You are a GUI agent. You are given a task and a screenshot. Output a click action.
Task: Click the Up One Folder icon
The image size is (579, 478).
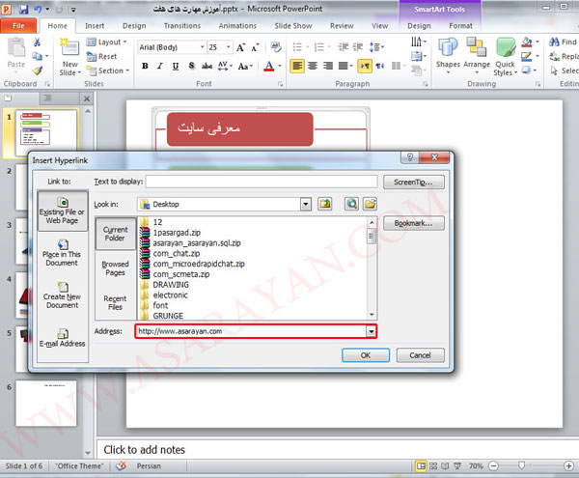point(326,204)
